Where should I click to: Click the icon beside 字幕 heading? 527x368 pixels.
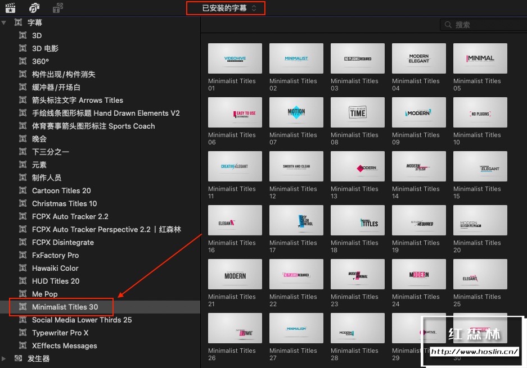(x=18, y=22)
